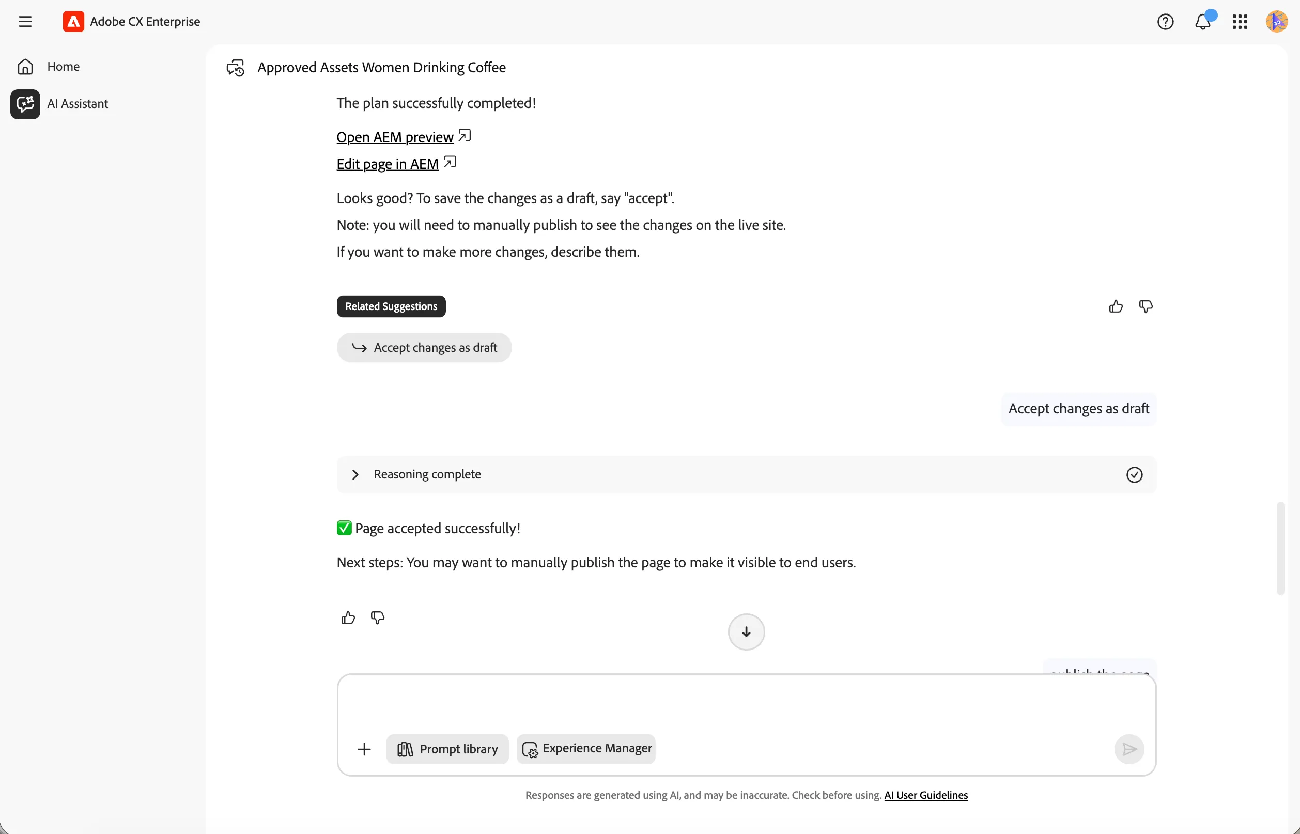Image resolution: width=1300 pixels, height=834 pixels.
Task: Thumbs up the plan completed response
Action: tap(1116, 306)
